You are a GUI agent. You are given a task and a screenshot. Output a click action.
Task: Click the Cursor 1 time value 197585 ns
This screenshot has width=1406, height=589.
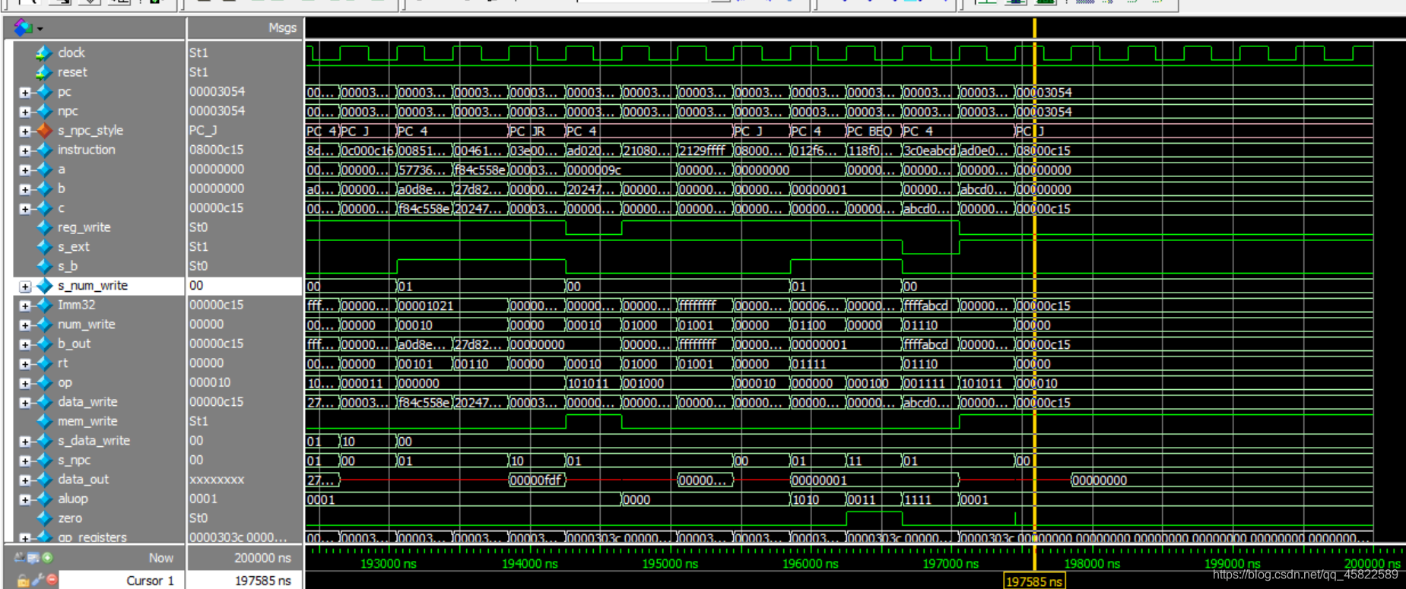pyautogui.click(x=262, y=581)
